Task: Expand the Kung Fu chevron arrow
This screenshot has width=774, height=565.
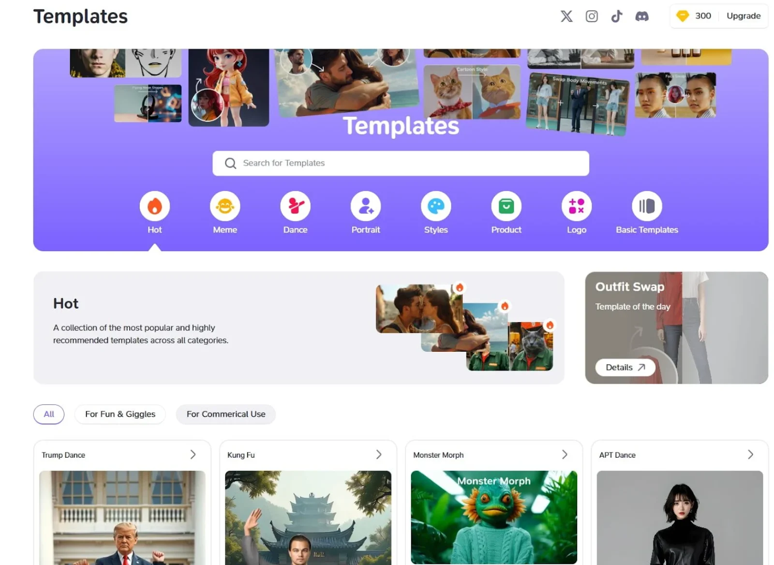Action: pyautogui.click(x=379, y=455)
